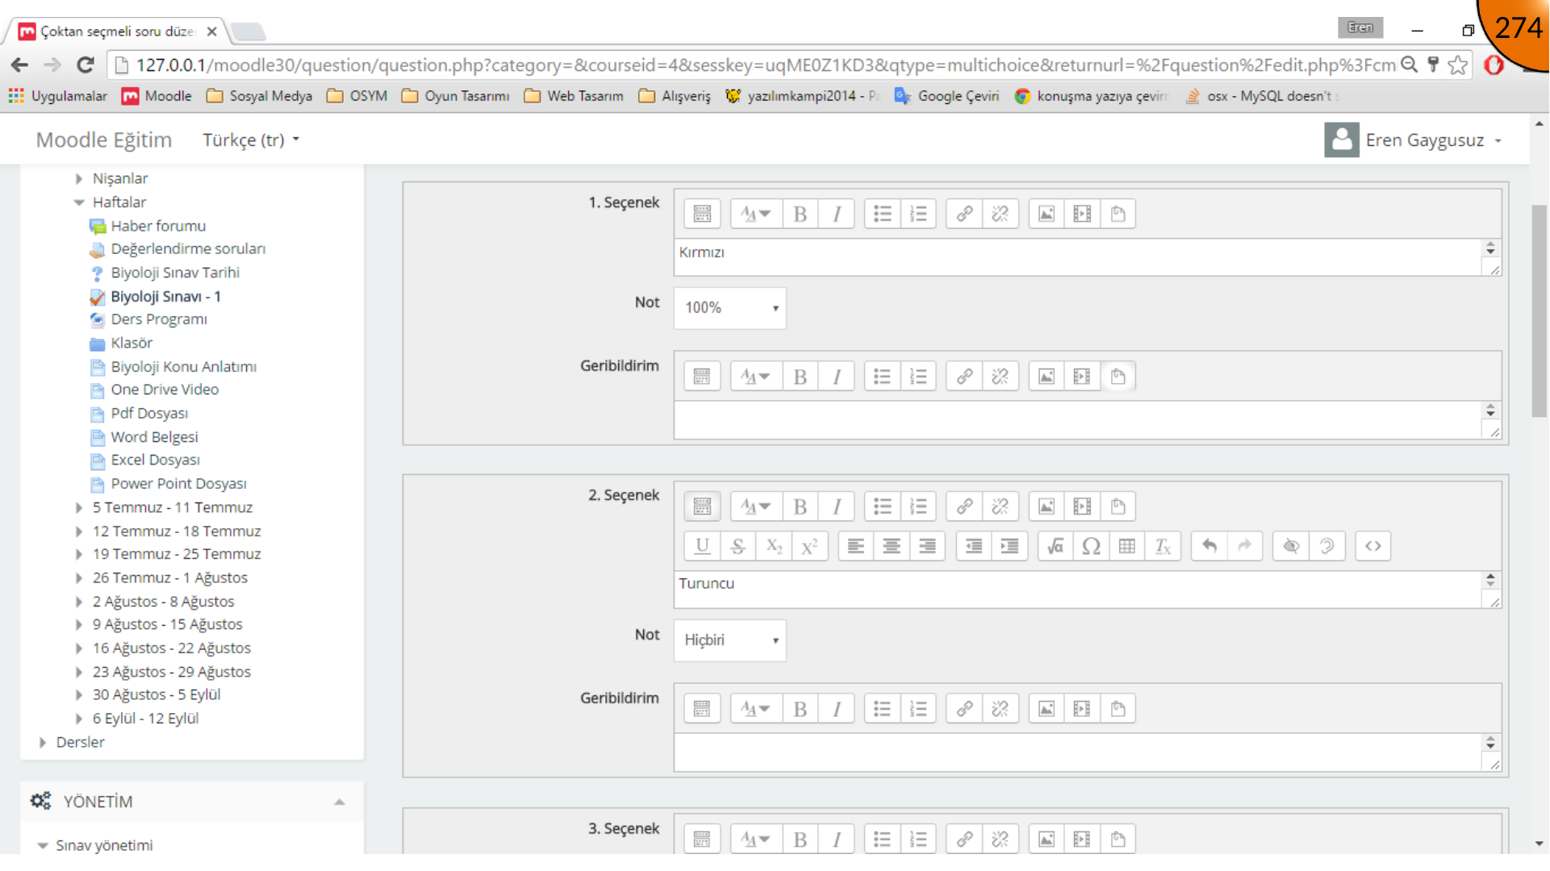Image resolution: width=1550 pixels, height=871 pixels.
Task: Open the Uygulamalar apps shortcut
Action: click(58, 96)
